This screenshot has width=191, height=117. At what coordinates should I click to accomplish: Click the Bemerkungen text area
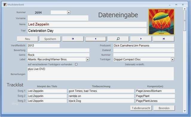point(101,74)
